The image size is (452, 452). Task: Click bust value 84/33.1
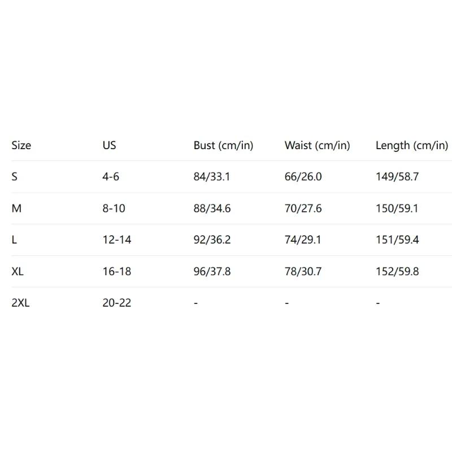tap(212, 177)
